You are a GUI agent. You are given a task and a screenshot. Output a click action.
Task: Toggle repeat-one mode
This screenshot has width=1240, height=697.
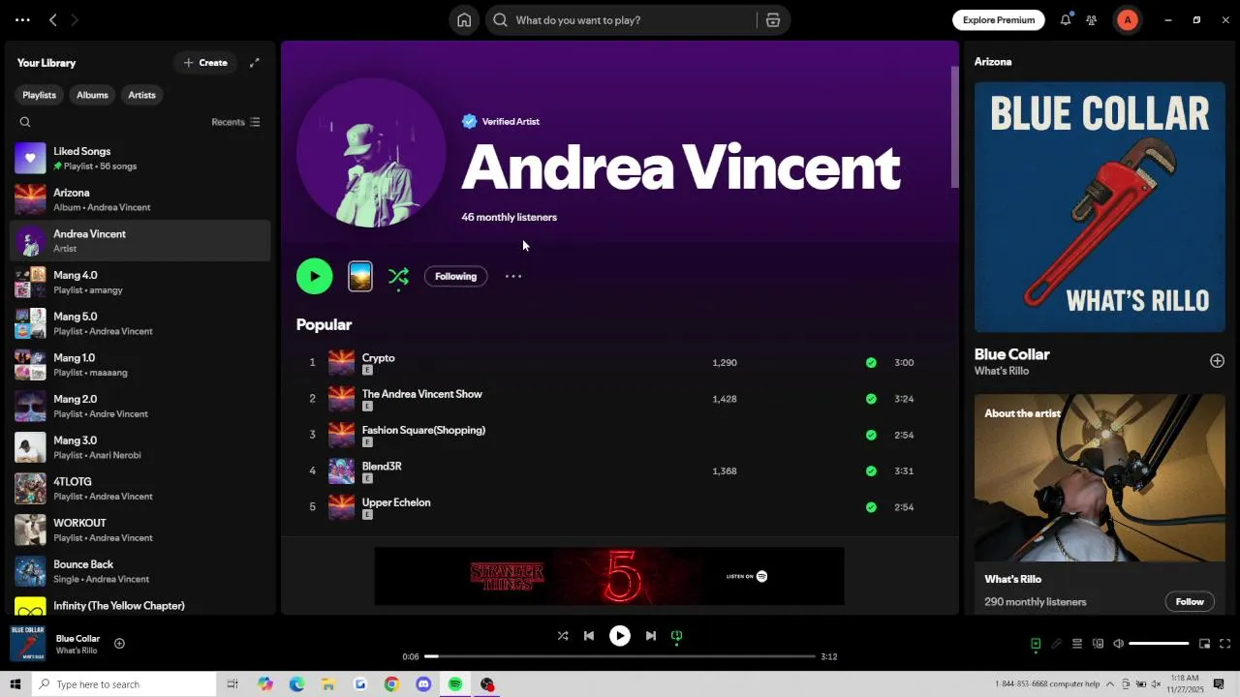pyautogui.click(x=677, y=636)
